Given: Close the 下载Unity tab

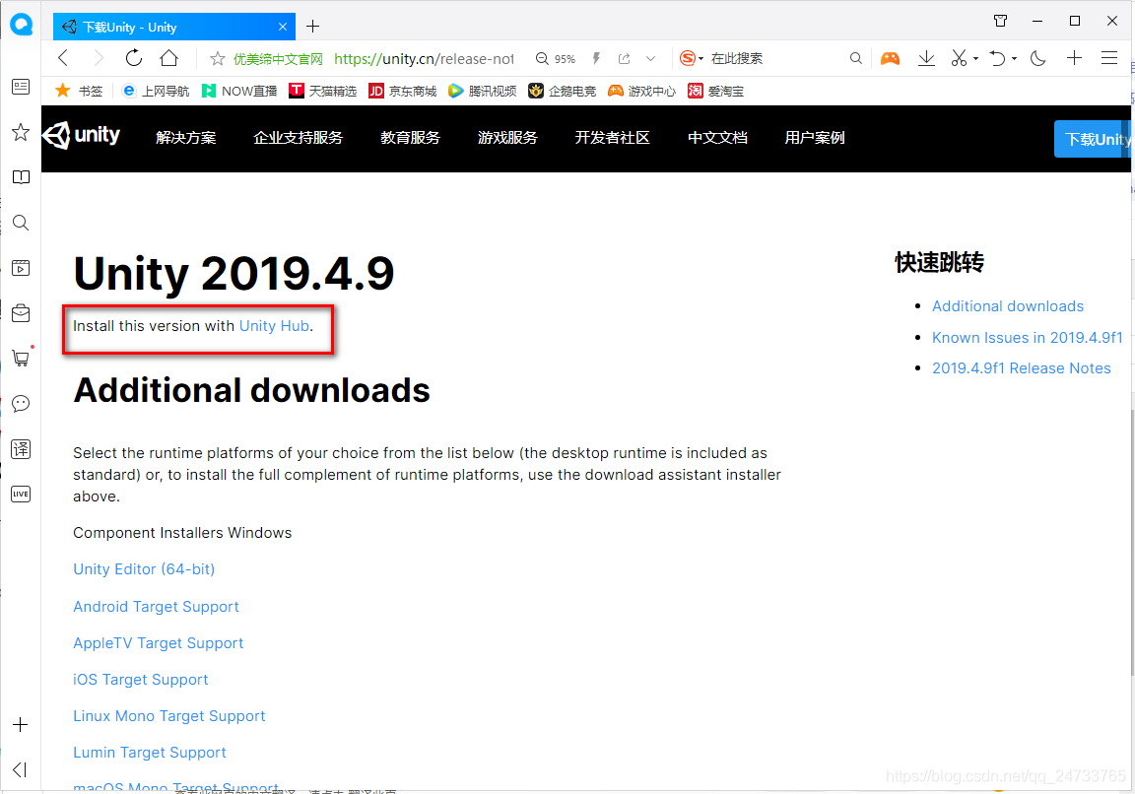Looking at the screenshot, I should tap(283, 27).
